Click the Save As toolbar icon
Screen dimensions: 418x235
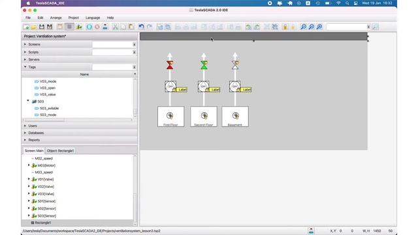50,27
